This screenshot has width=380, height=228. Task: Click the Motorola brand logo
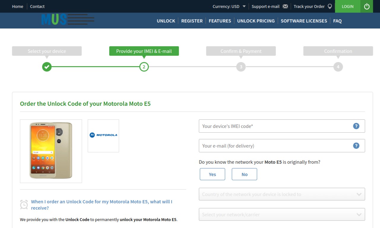click(x=103, y=135)
